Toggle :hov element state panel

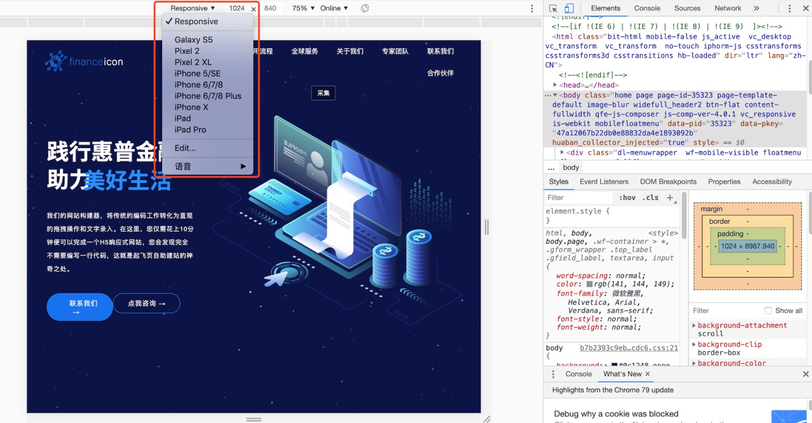click(627, 198)
